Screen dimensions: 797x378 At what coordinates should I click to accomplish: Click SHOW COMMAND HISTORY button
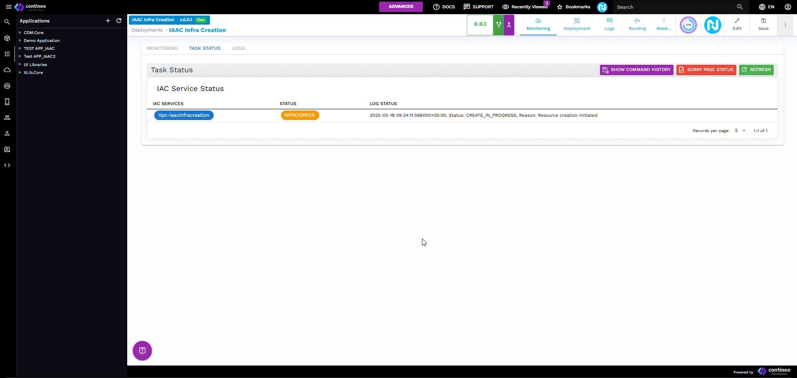pyautogui.click(x=636, y=70)
